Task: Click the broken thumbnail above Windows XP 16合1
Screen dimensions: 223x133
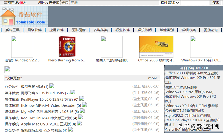Action: pos(201,47)
